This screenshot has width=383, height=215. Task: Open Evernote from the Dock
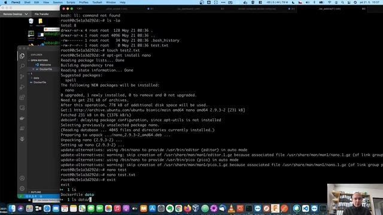pos(170,208)
